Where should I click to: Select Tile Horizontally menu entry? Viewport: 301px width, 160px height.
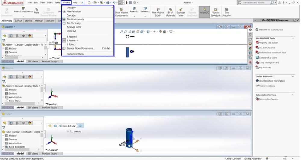point(88,19)
